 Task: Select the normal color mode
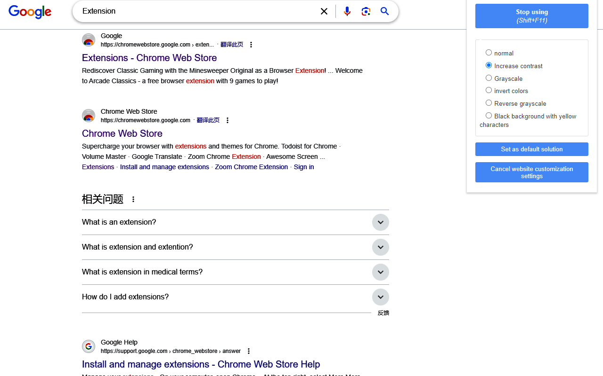(x=489, y=53)
